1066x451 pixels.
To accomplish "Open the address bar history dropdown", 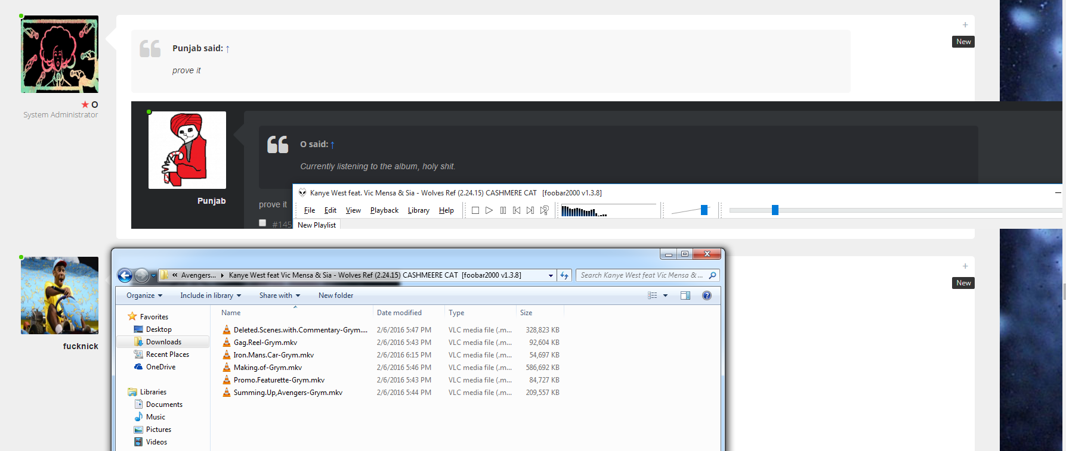I will tap(551, 275).
